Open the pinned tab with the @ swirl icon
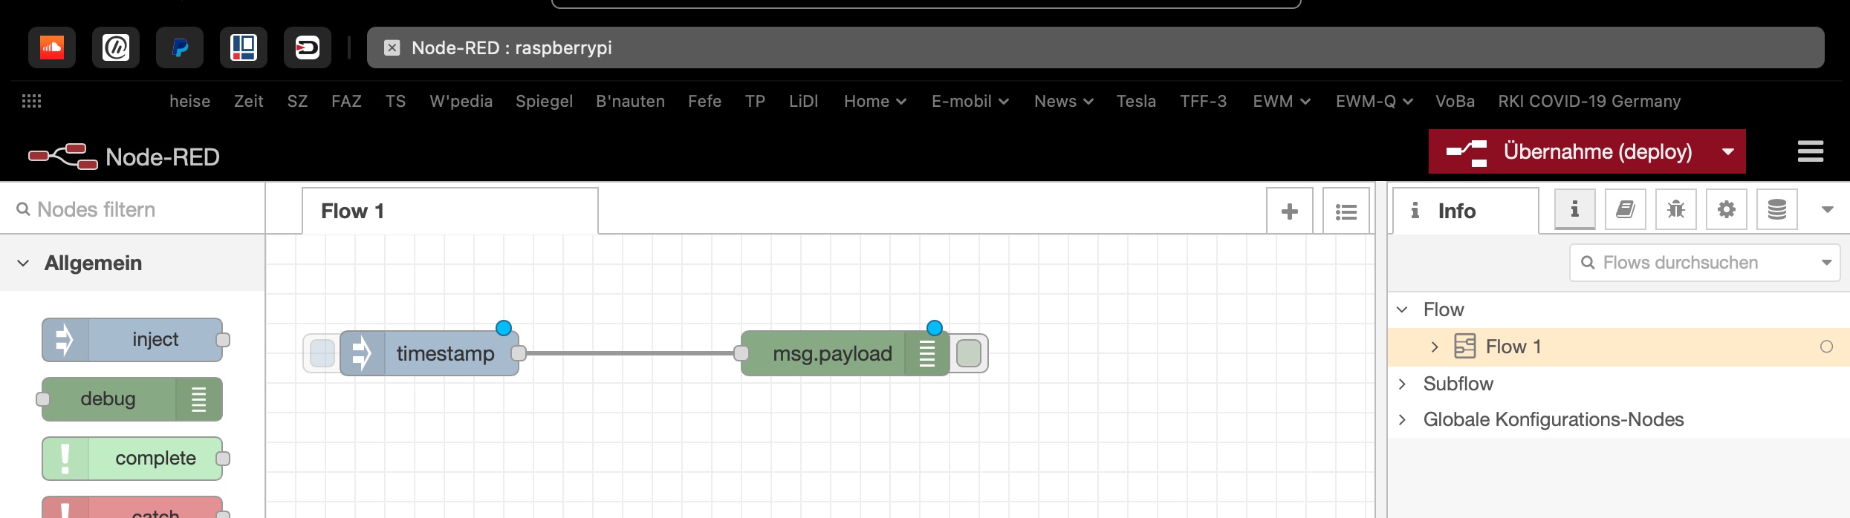Image resolution: width=1850 pixels, height=518 pixels. pyautogui.click(x=116, y=47)
